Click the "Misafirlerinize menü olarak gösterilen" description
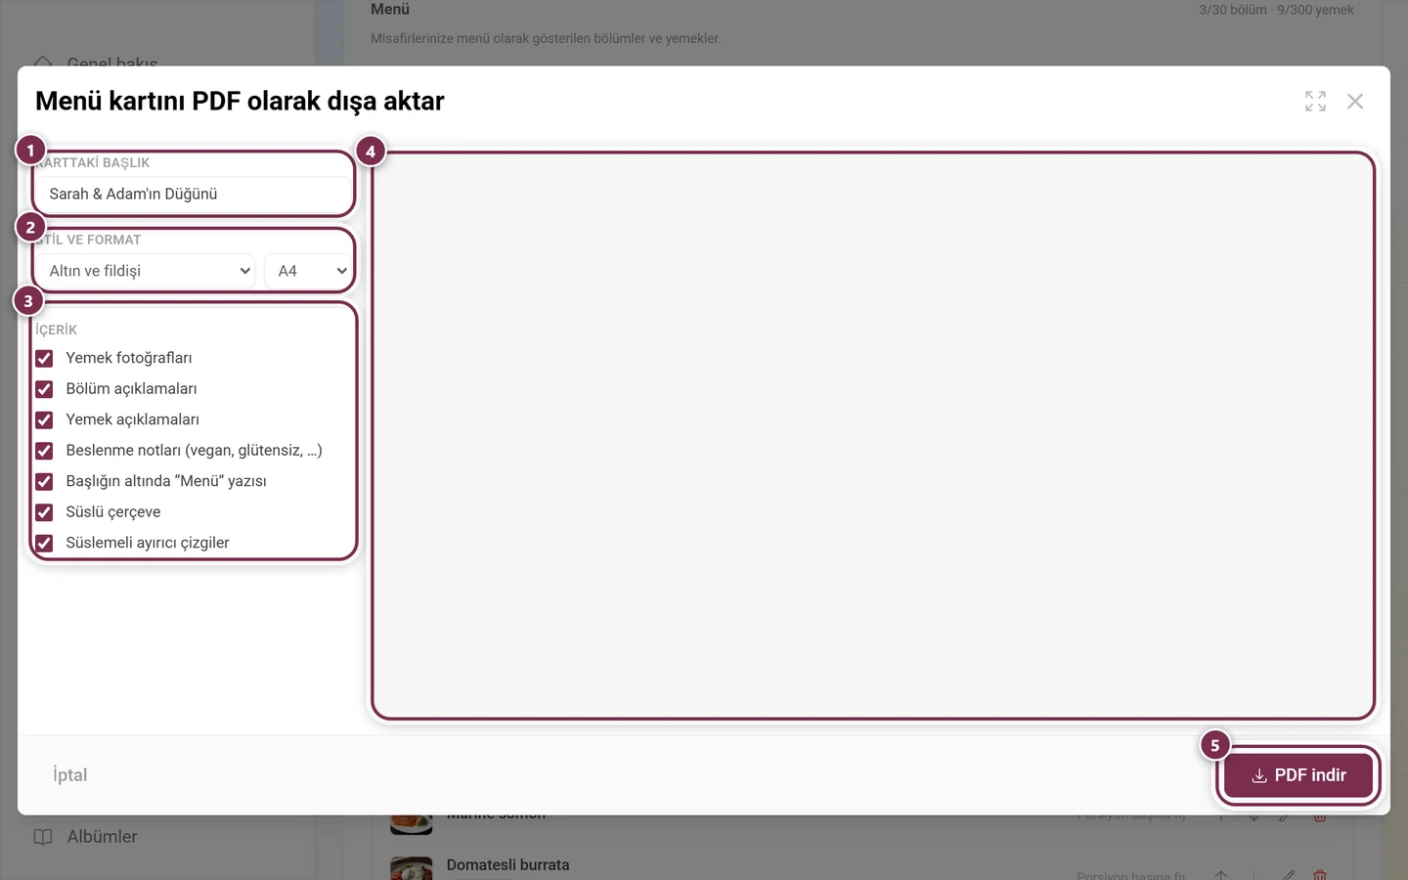Image resolution: width=1408 pixels, height=880 pixels. [546, 39]
